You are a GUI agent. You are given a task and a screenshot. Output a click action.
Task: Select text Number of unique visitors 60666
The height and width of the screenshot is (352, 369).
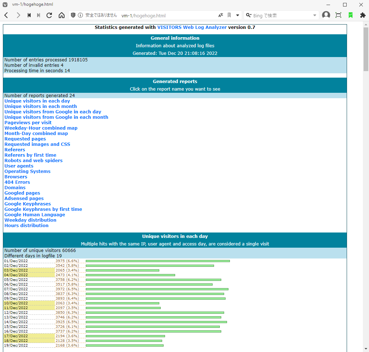tap(40, 251)
